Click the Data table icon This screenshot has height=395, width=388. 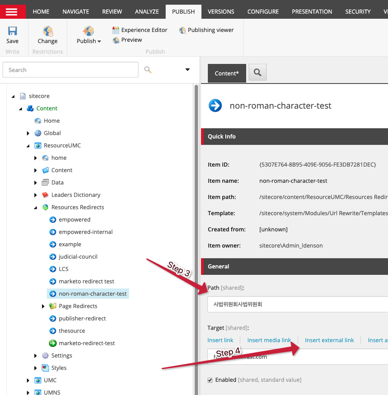pos(45,182)
